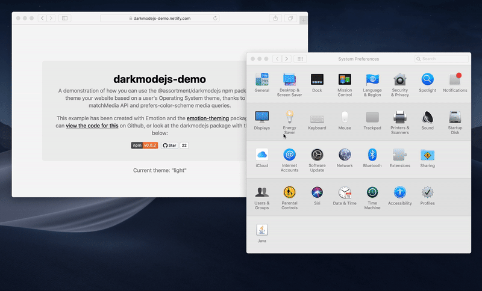
Task: Open Printers & Scanners preferences
Action: click(x=400, y=122)
